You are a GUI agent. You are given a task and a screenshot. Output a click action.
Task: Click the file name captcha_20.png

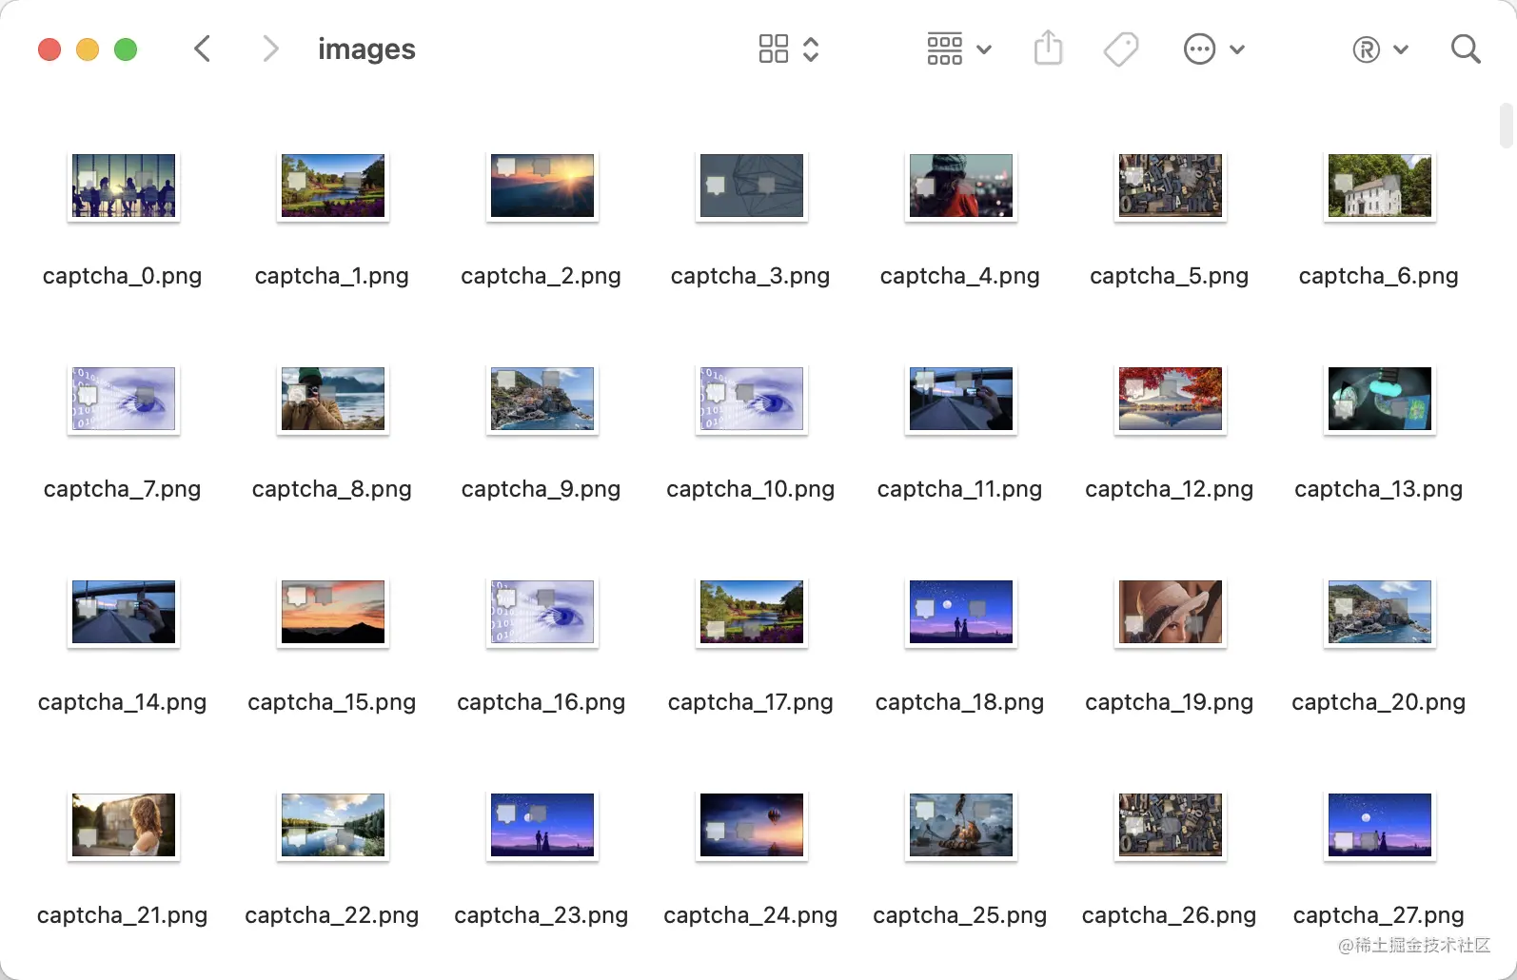pos(1379,702)
